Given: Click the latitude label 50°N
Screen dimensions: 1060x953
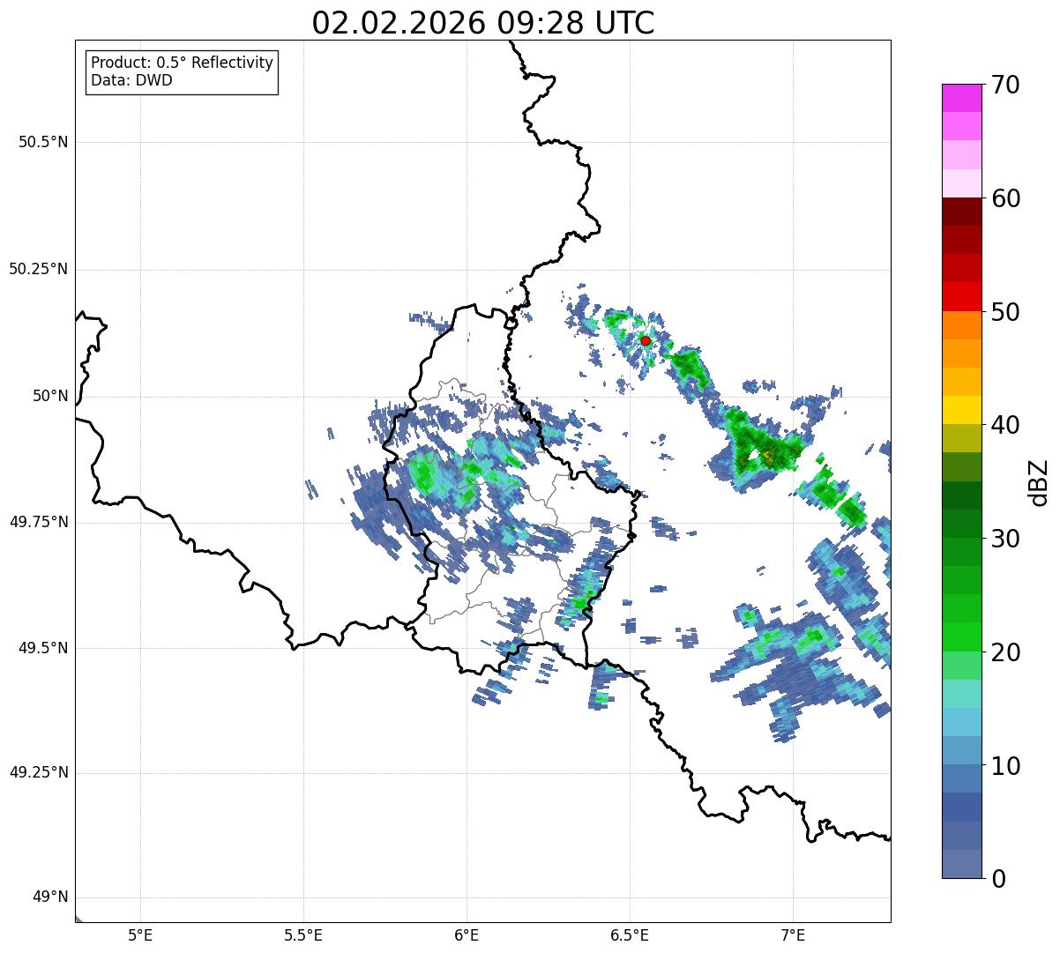Looking at the screenshot, I should 50,396.
